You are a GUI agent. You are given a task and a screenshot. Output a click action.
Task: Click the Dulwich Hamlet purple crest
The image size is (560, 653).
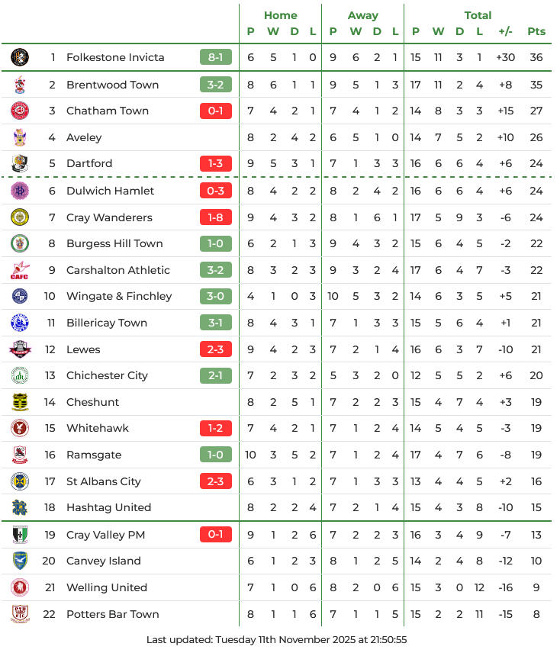[20, 191]
